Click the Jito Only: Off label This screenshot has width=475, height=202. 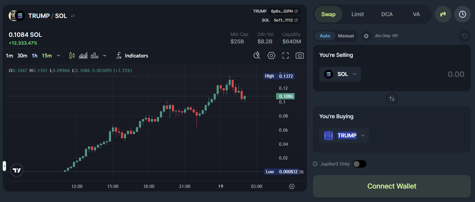click(386, 36)
